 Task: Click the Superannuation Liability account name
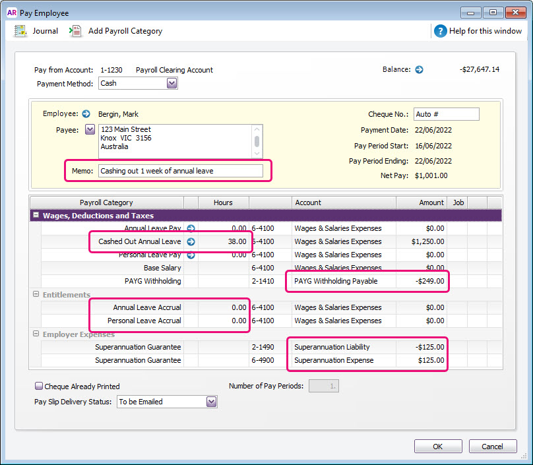(x=332, y=347)
